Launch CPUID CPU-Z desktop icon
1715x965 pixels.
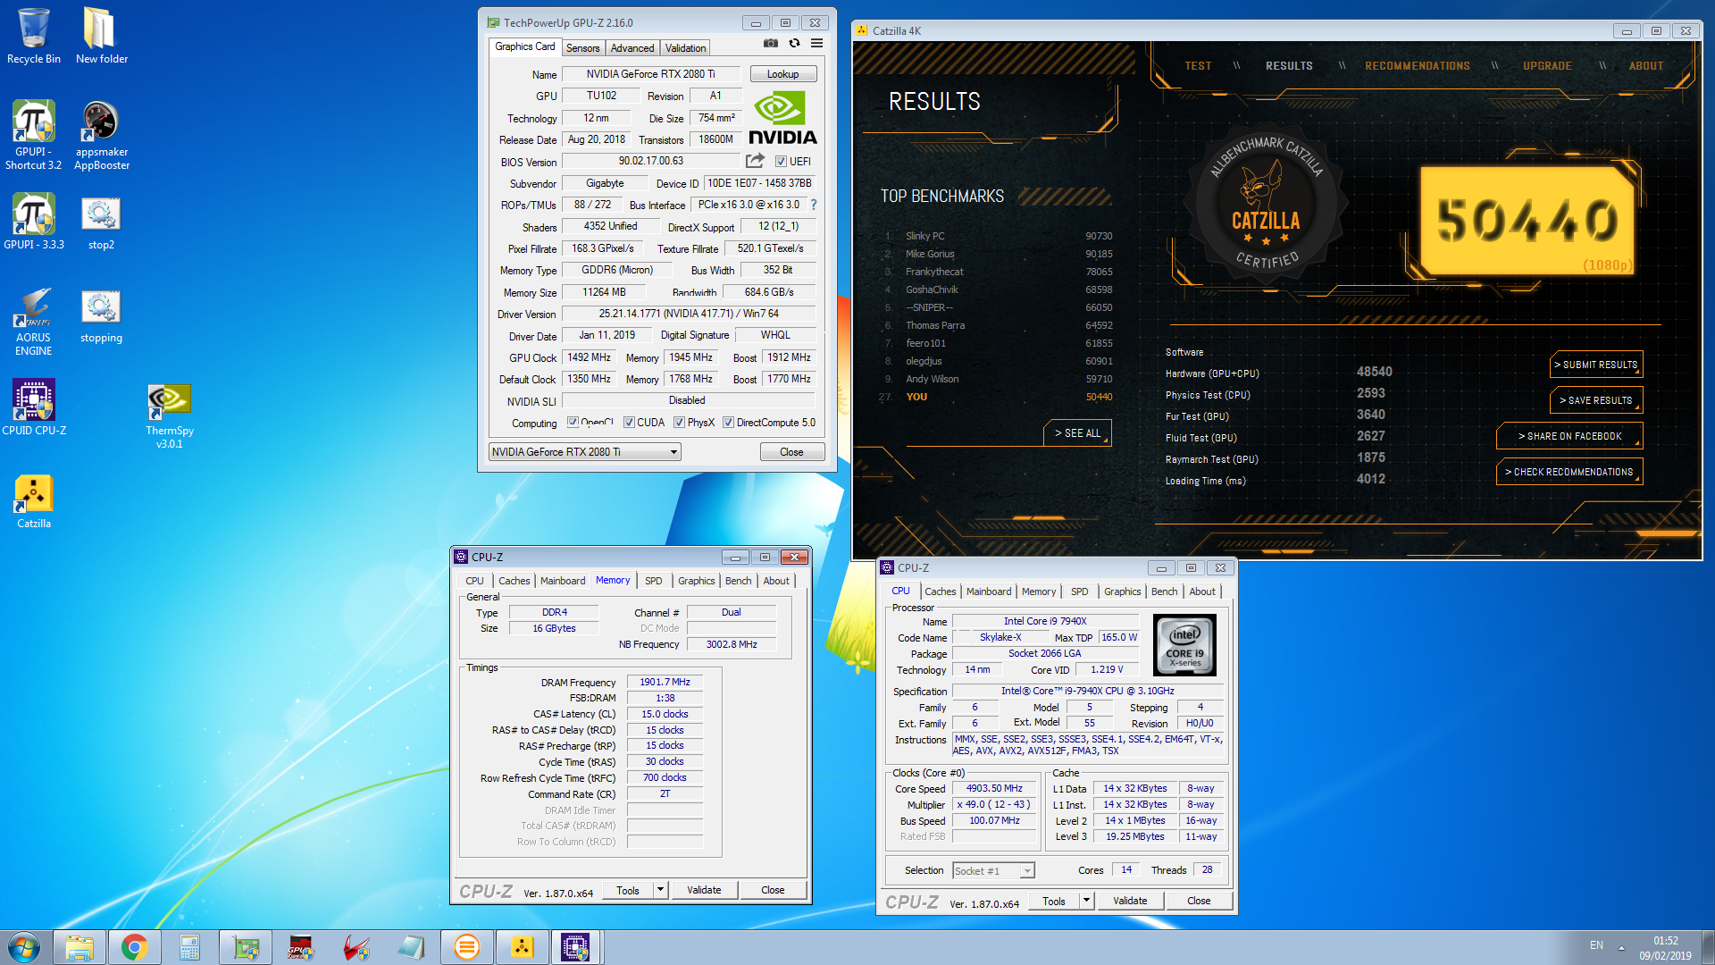coord(34,407)
